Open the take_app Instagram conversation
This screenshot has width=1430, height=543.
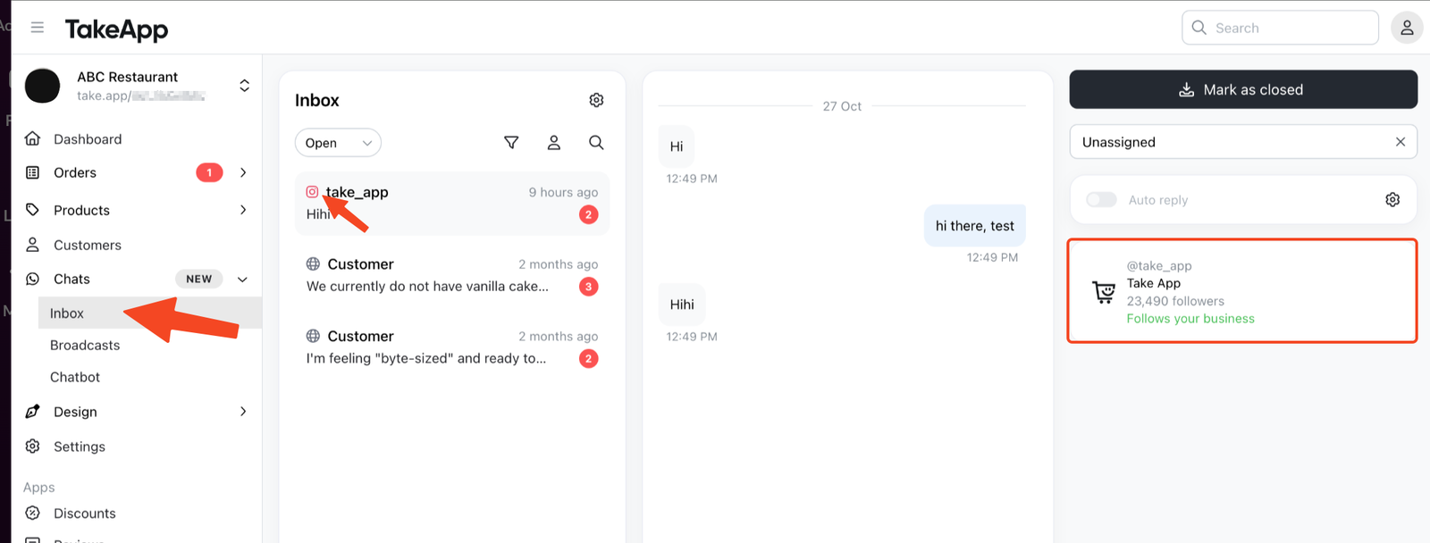coord(452,204)
